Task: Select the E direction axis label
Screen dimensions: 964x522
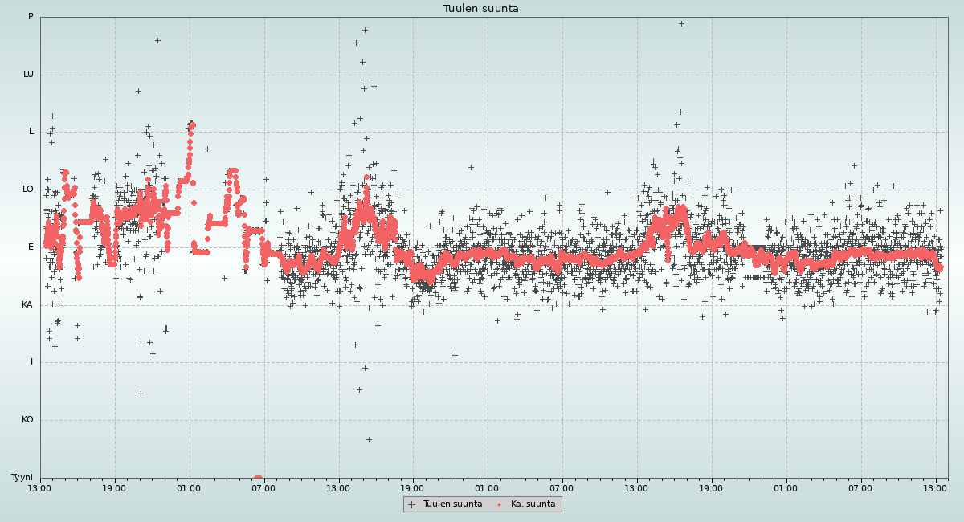Action: click(31, 247)
